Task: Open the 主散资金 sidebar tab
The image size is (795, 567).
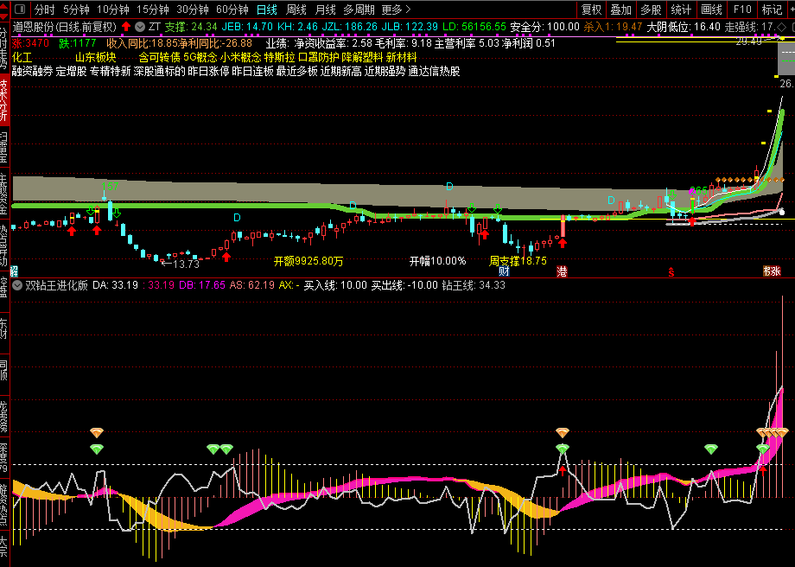Action: coord(4,194)
